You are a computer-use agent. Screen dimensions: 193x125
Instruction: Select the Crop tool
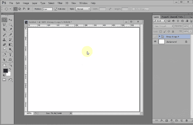point(4,30)
